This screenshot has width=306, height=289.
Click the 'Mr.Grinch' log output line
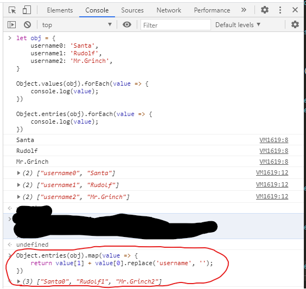[x=33, y=162]
